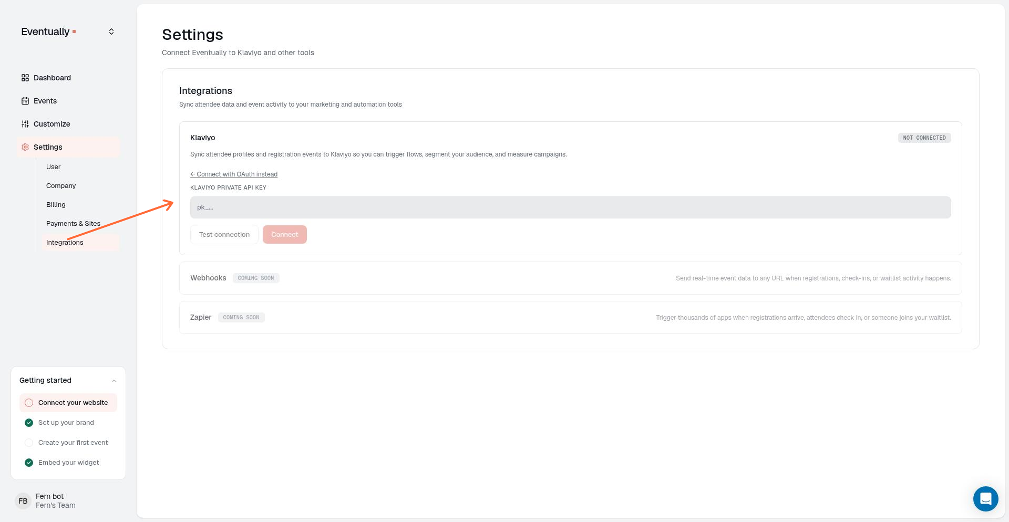Image resolution: width=1009 pixels, height=522 pixels.
Task: Click the NOT CONNECTED status badge
Action: tap(924, 138)
